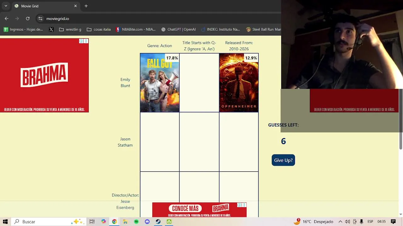Viewport: 403px width, 226px height.
Task: Click the Brahma advertisement on the left
Action: (44, 75)
